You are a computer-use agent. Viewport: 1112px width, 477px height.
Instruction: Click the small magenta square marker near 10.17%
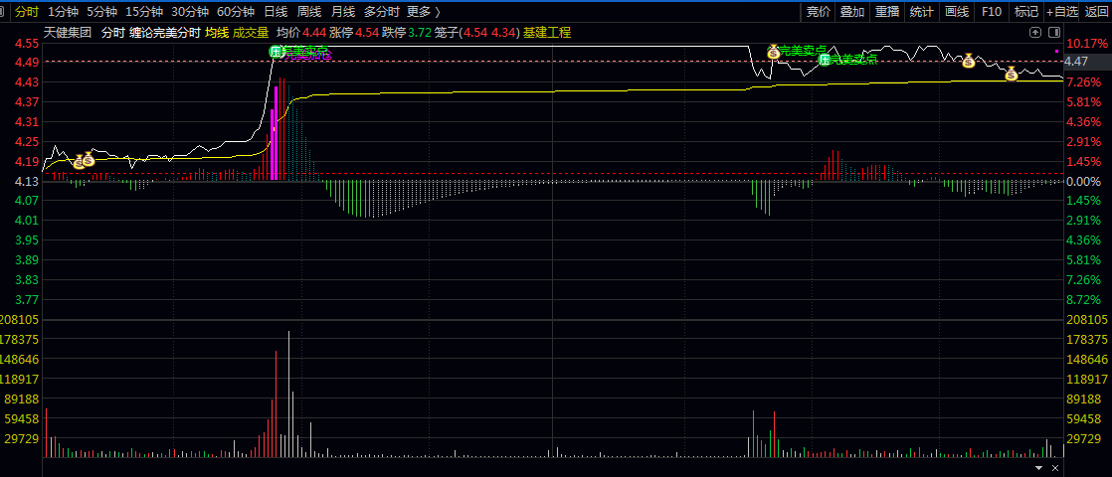[x=1056, y=51]
